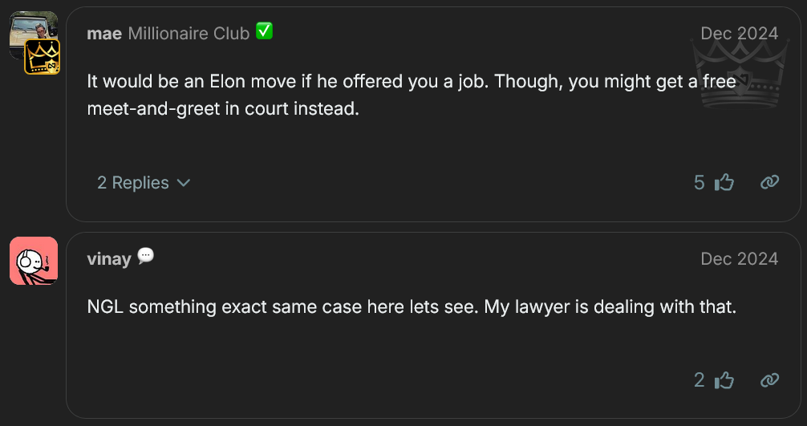
Task: Click the speech bubble badge next to vinay
Action: point(145,257)
